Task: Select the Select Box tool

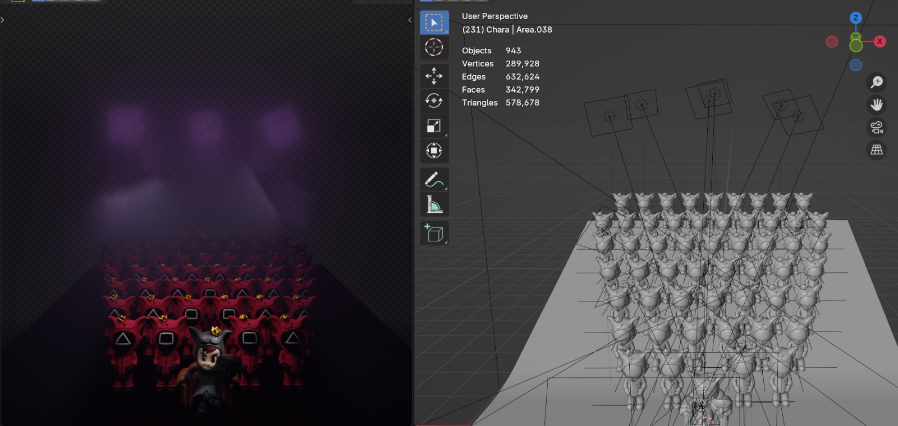Action: click(x=434, y=22)
